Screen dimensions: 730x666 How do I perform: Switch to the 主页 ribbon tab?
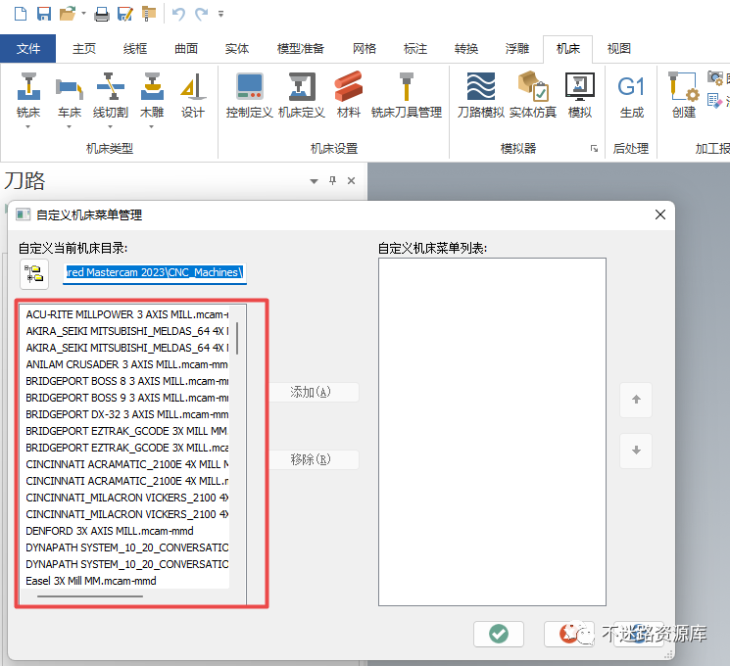pos(84,48)
